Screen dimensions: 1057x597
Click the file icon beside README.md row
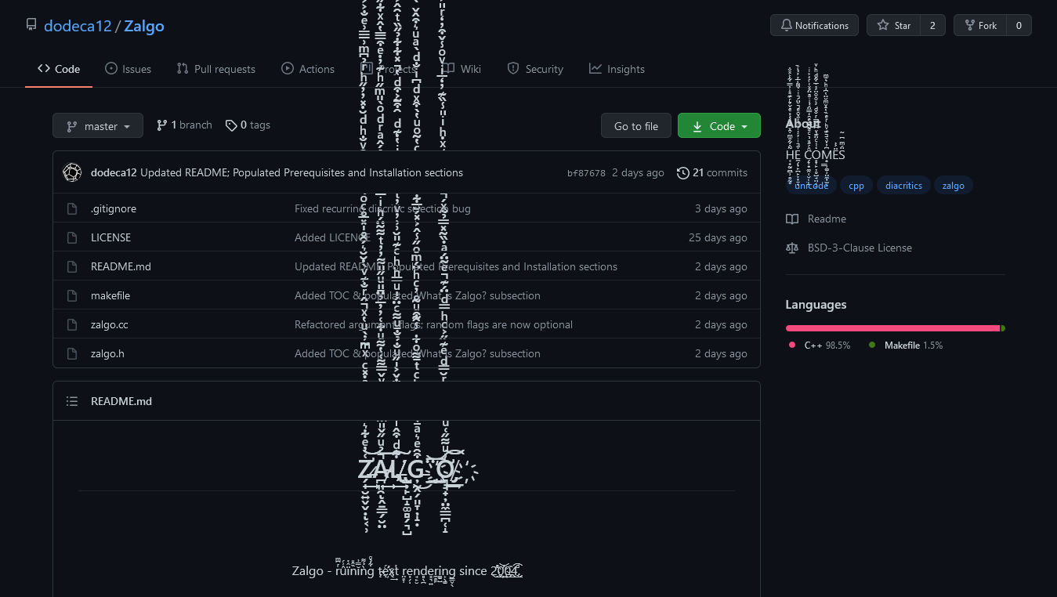(x=72, y=266)
